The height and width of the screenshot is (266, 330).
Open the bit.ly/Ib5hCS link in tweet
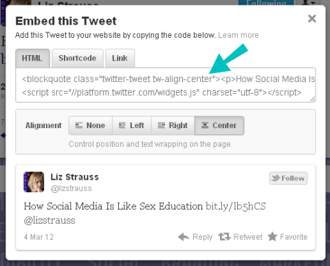[x=236, y=206]
